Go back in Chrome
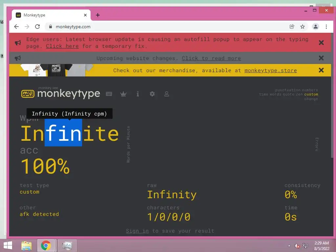The image size is (336, 252). click(16, 27)
